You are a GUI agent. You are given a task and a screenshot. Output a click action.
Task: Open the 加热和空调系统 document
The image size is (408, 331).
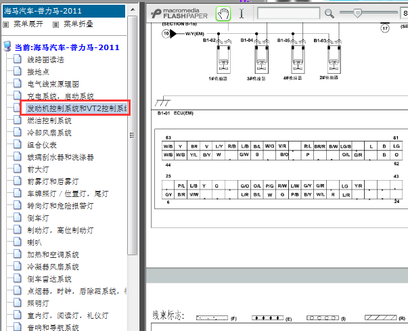point(53,255)
